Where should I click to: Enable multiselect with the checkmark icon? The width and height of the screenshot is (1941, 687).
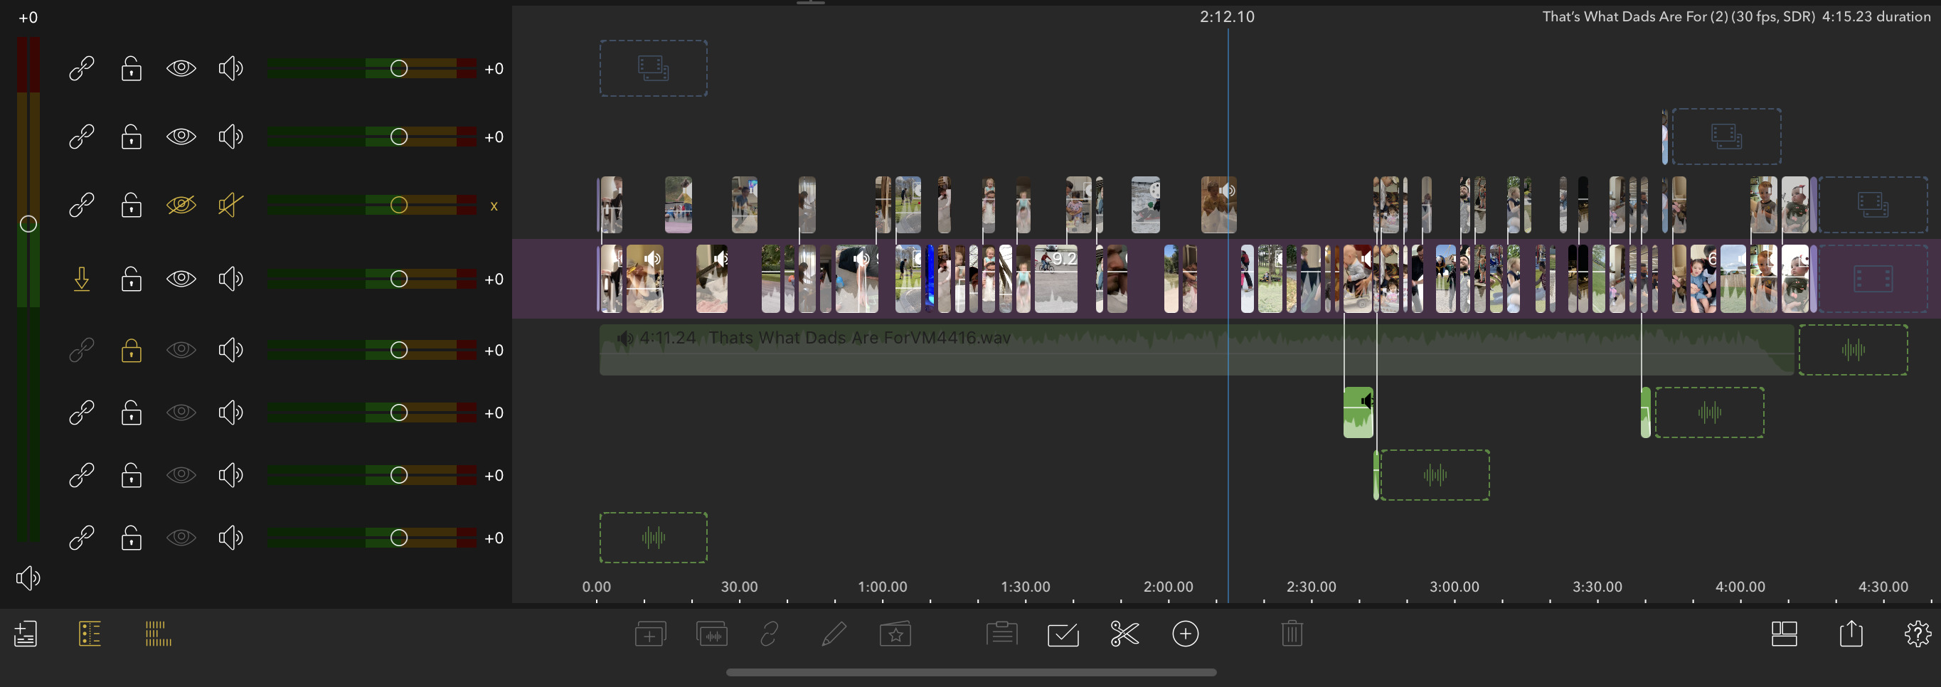click(x=1063, y=634)
